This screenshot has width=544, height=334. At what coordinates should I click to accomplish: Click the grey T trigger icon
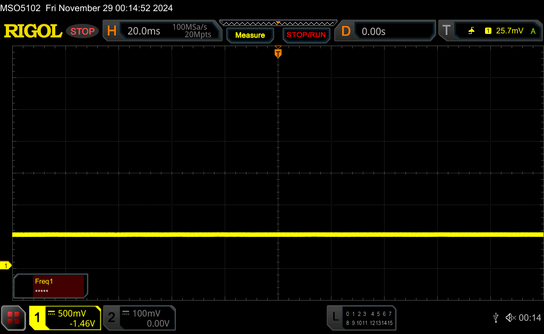[x=446, y=31]
